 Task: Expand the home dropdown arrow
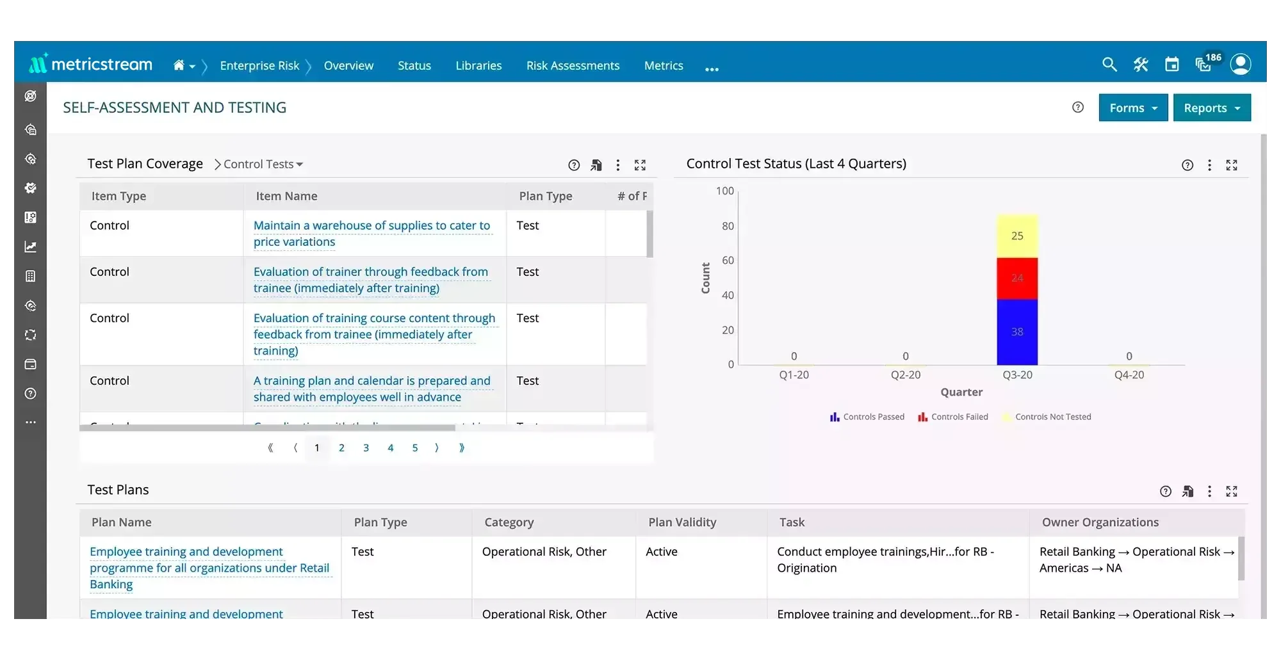(192, 67)
